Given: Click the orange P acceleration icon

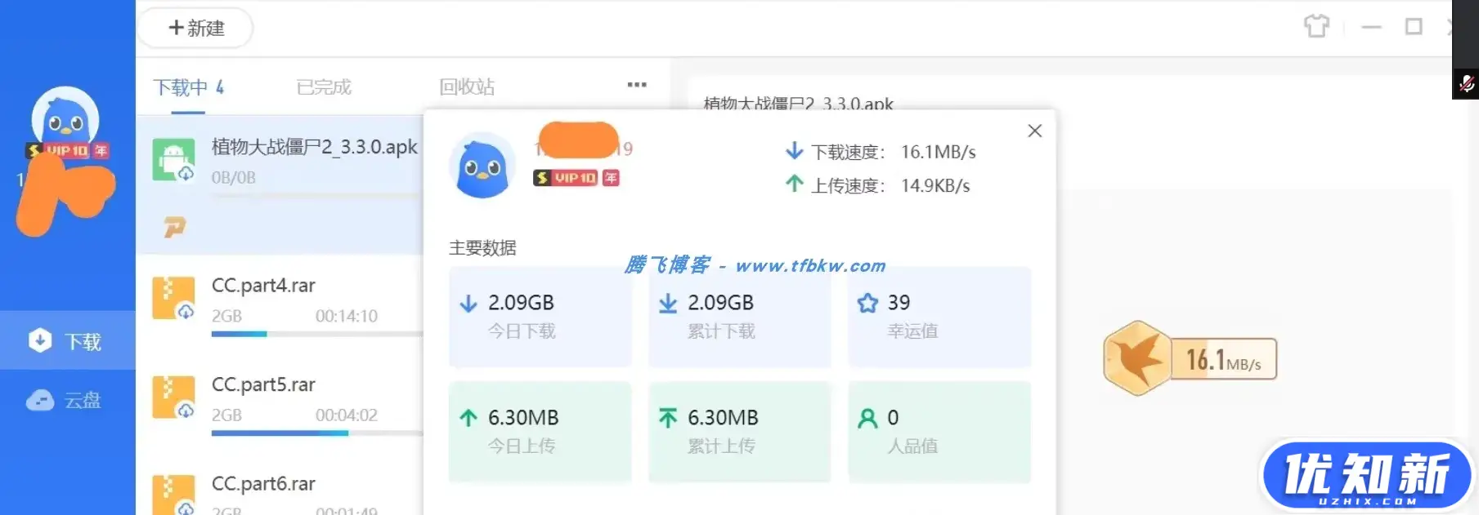Looking at the screenshot, I should [174, 227].
